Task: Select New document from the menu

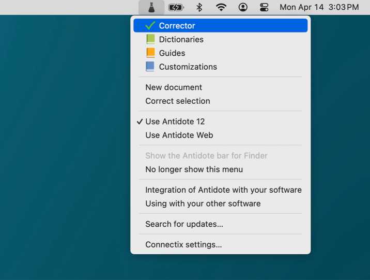Action: tap(174, 87)
